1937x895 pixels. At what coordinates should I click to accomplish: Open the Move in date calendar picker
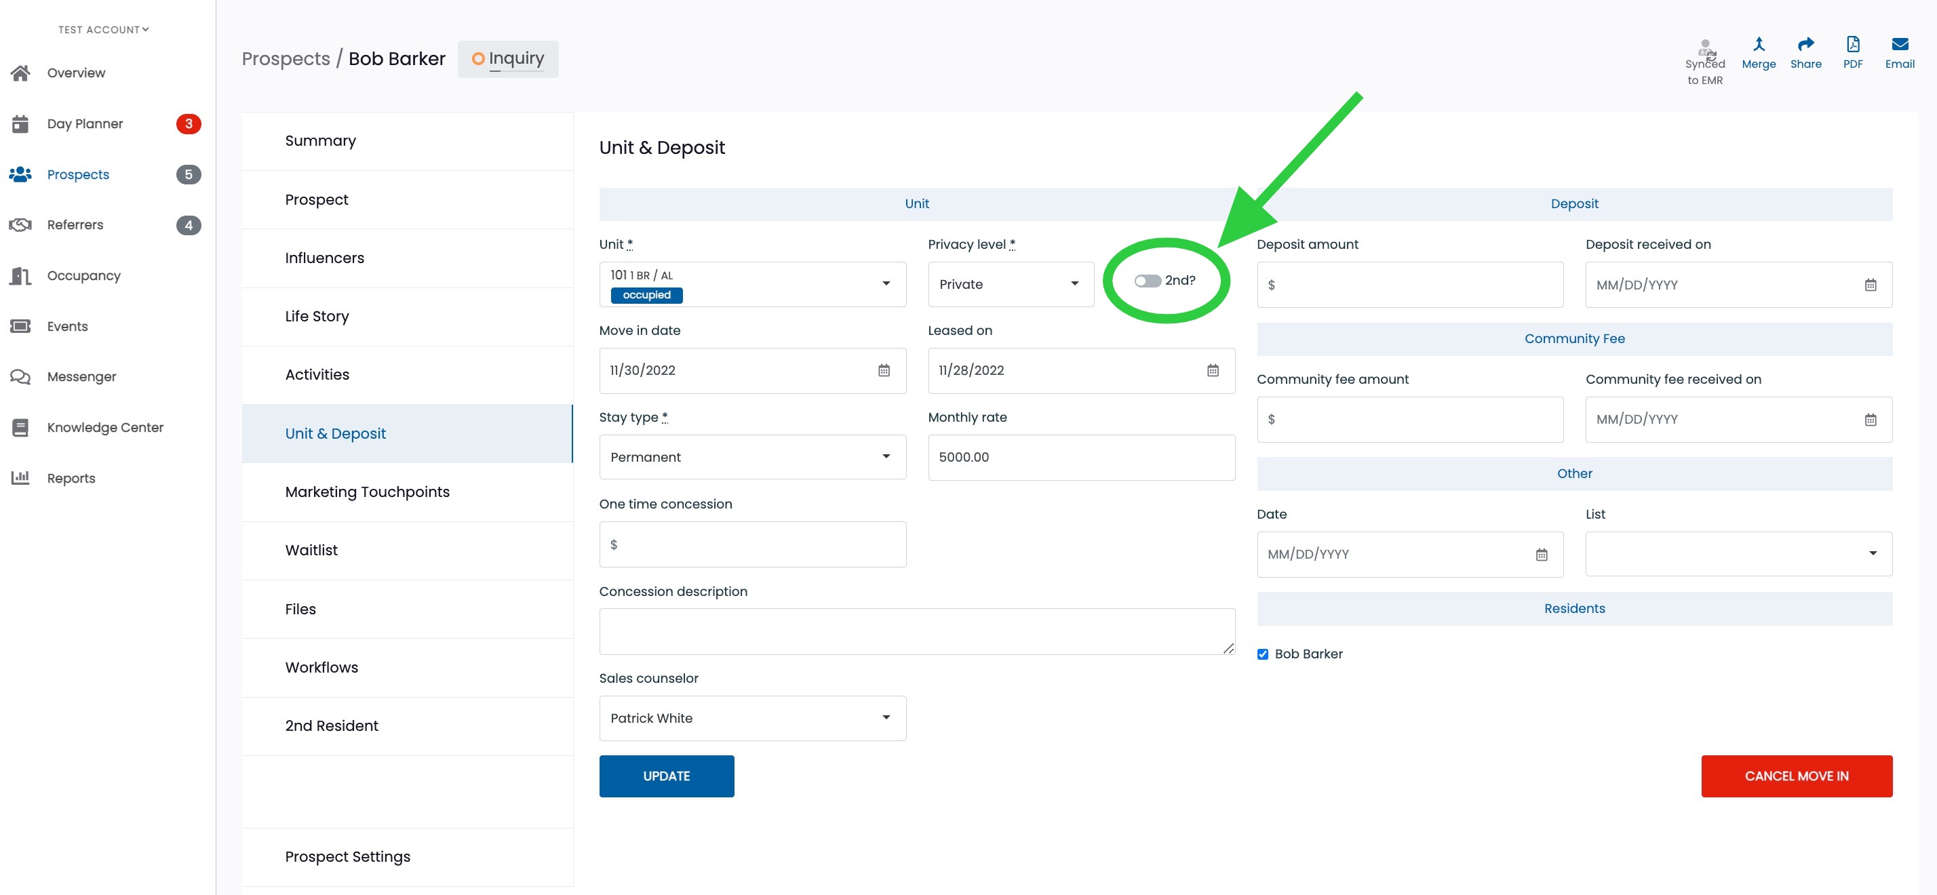pyautogui.click(x=884, y=370)
